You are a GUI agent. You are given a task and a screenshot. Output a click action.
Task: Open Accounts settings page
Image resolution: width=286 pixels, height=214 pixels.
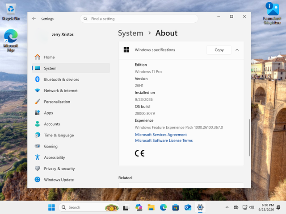71,124
